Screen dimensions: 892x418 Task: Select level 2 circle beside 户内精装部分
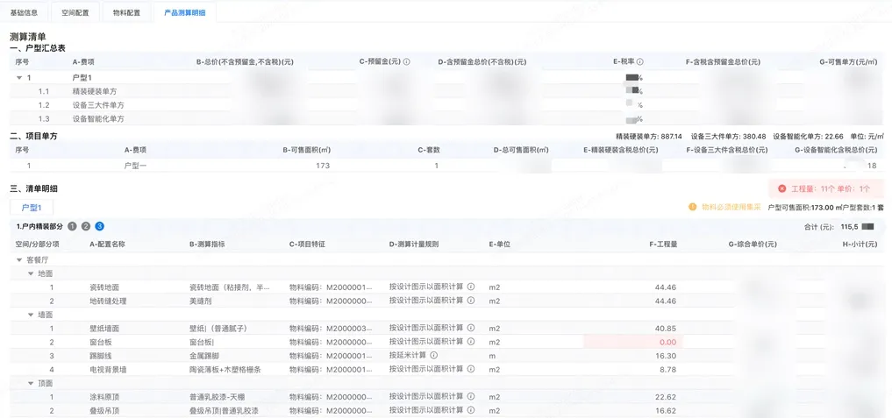pyautogui.click(x=86, y=226)
